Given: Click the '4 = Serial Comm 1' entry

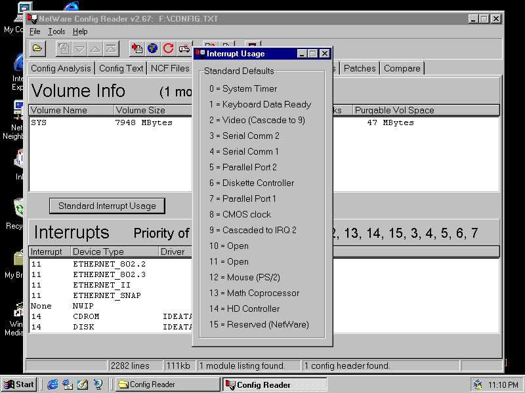Looking at the screenshot, I should 243,152.
